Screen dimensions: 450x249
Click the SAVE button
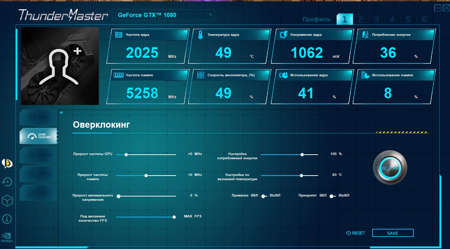[x=393, y=233]
